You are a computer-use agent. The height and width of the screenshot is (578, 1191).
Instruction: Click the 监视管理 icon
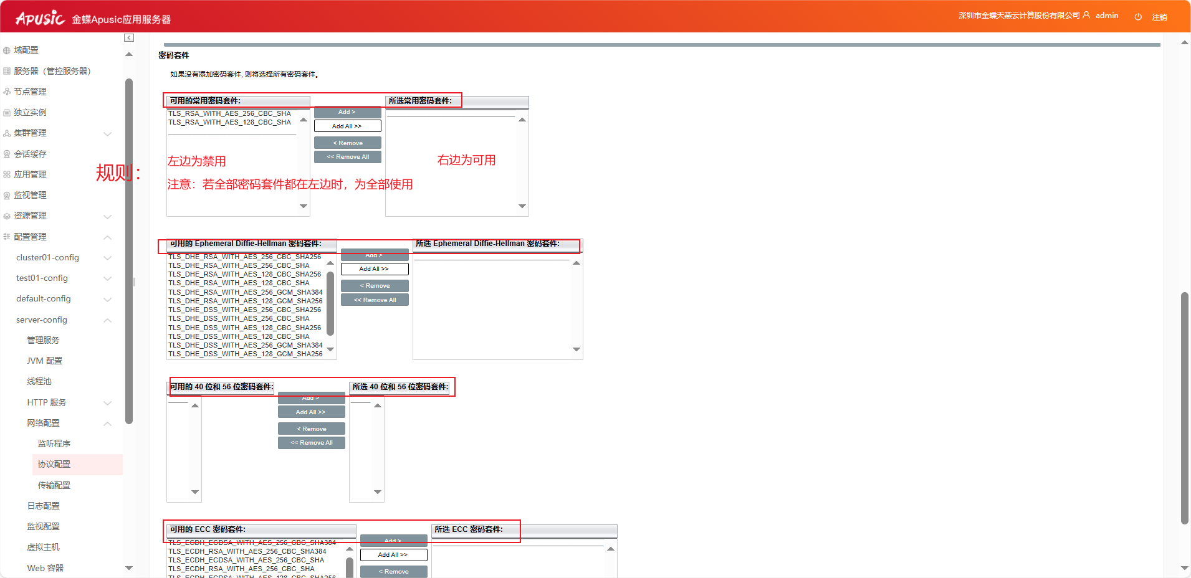pyautogui.click(x=7, y=196)
